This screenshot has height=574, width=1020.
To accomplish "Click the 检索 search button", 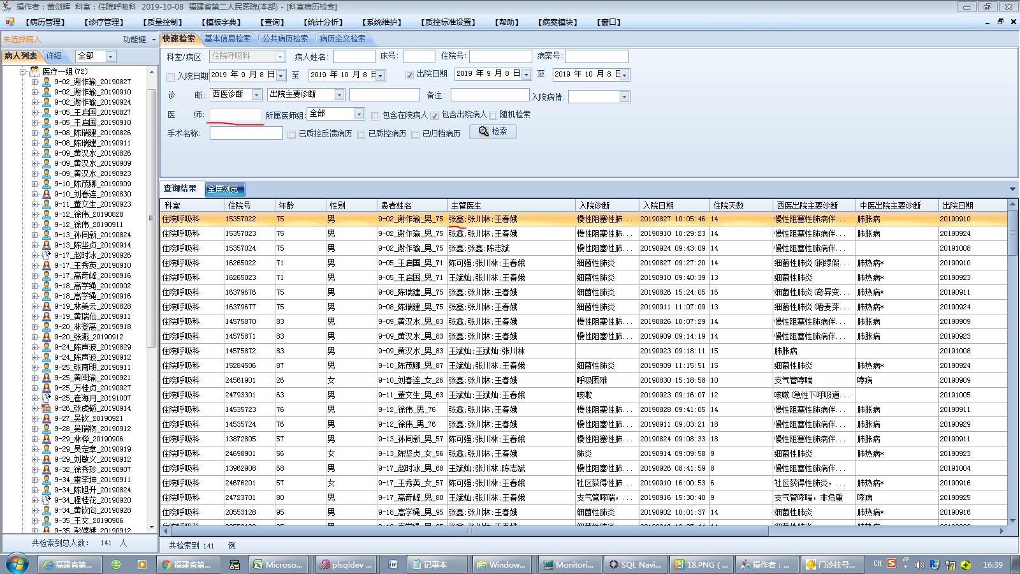I will (493, 131).
